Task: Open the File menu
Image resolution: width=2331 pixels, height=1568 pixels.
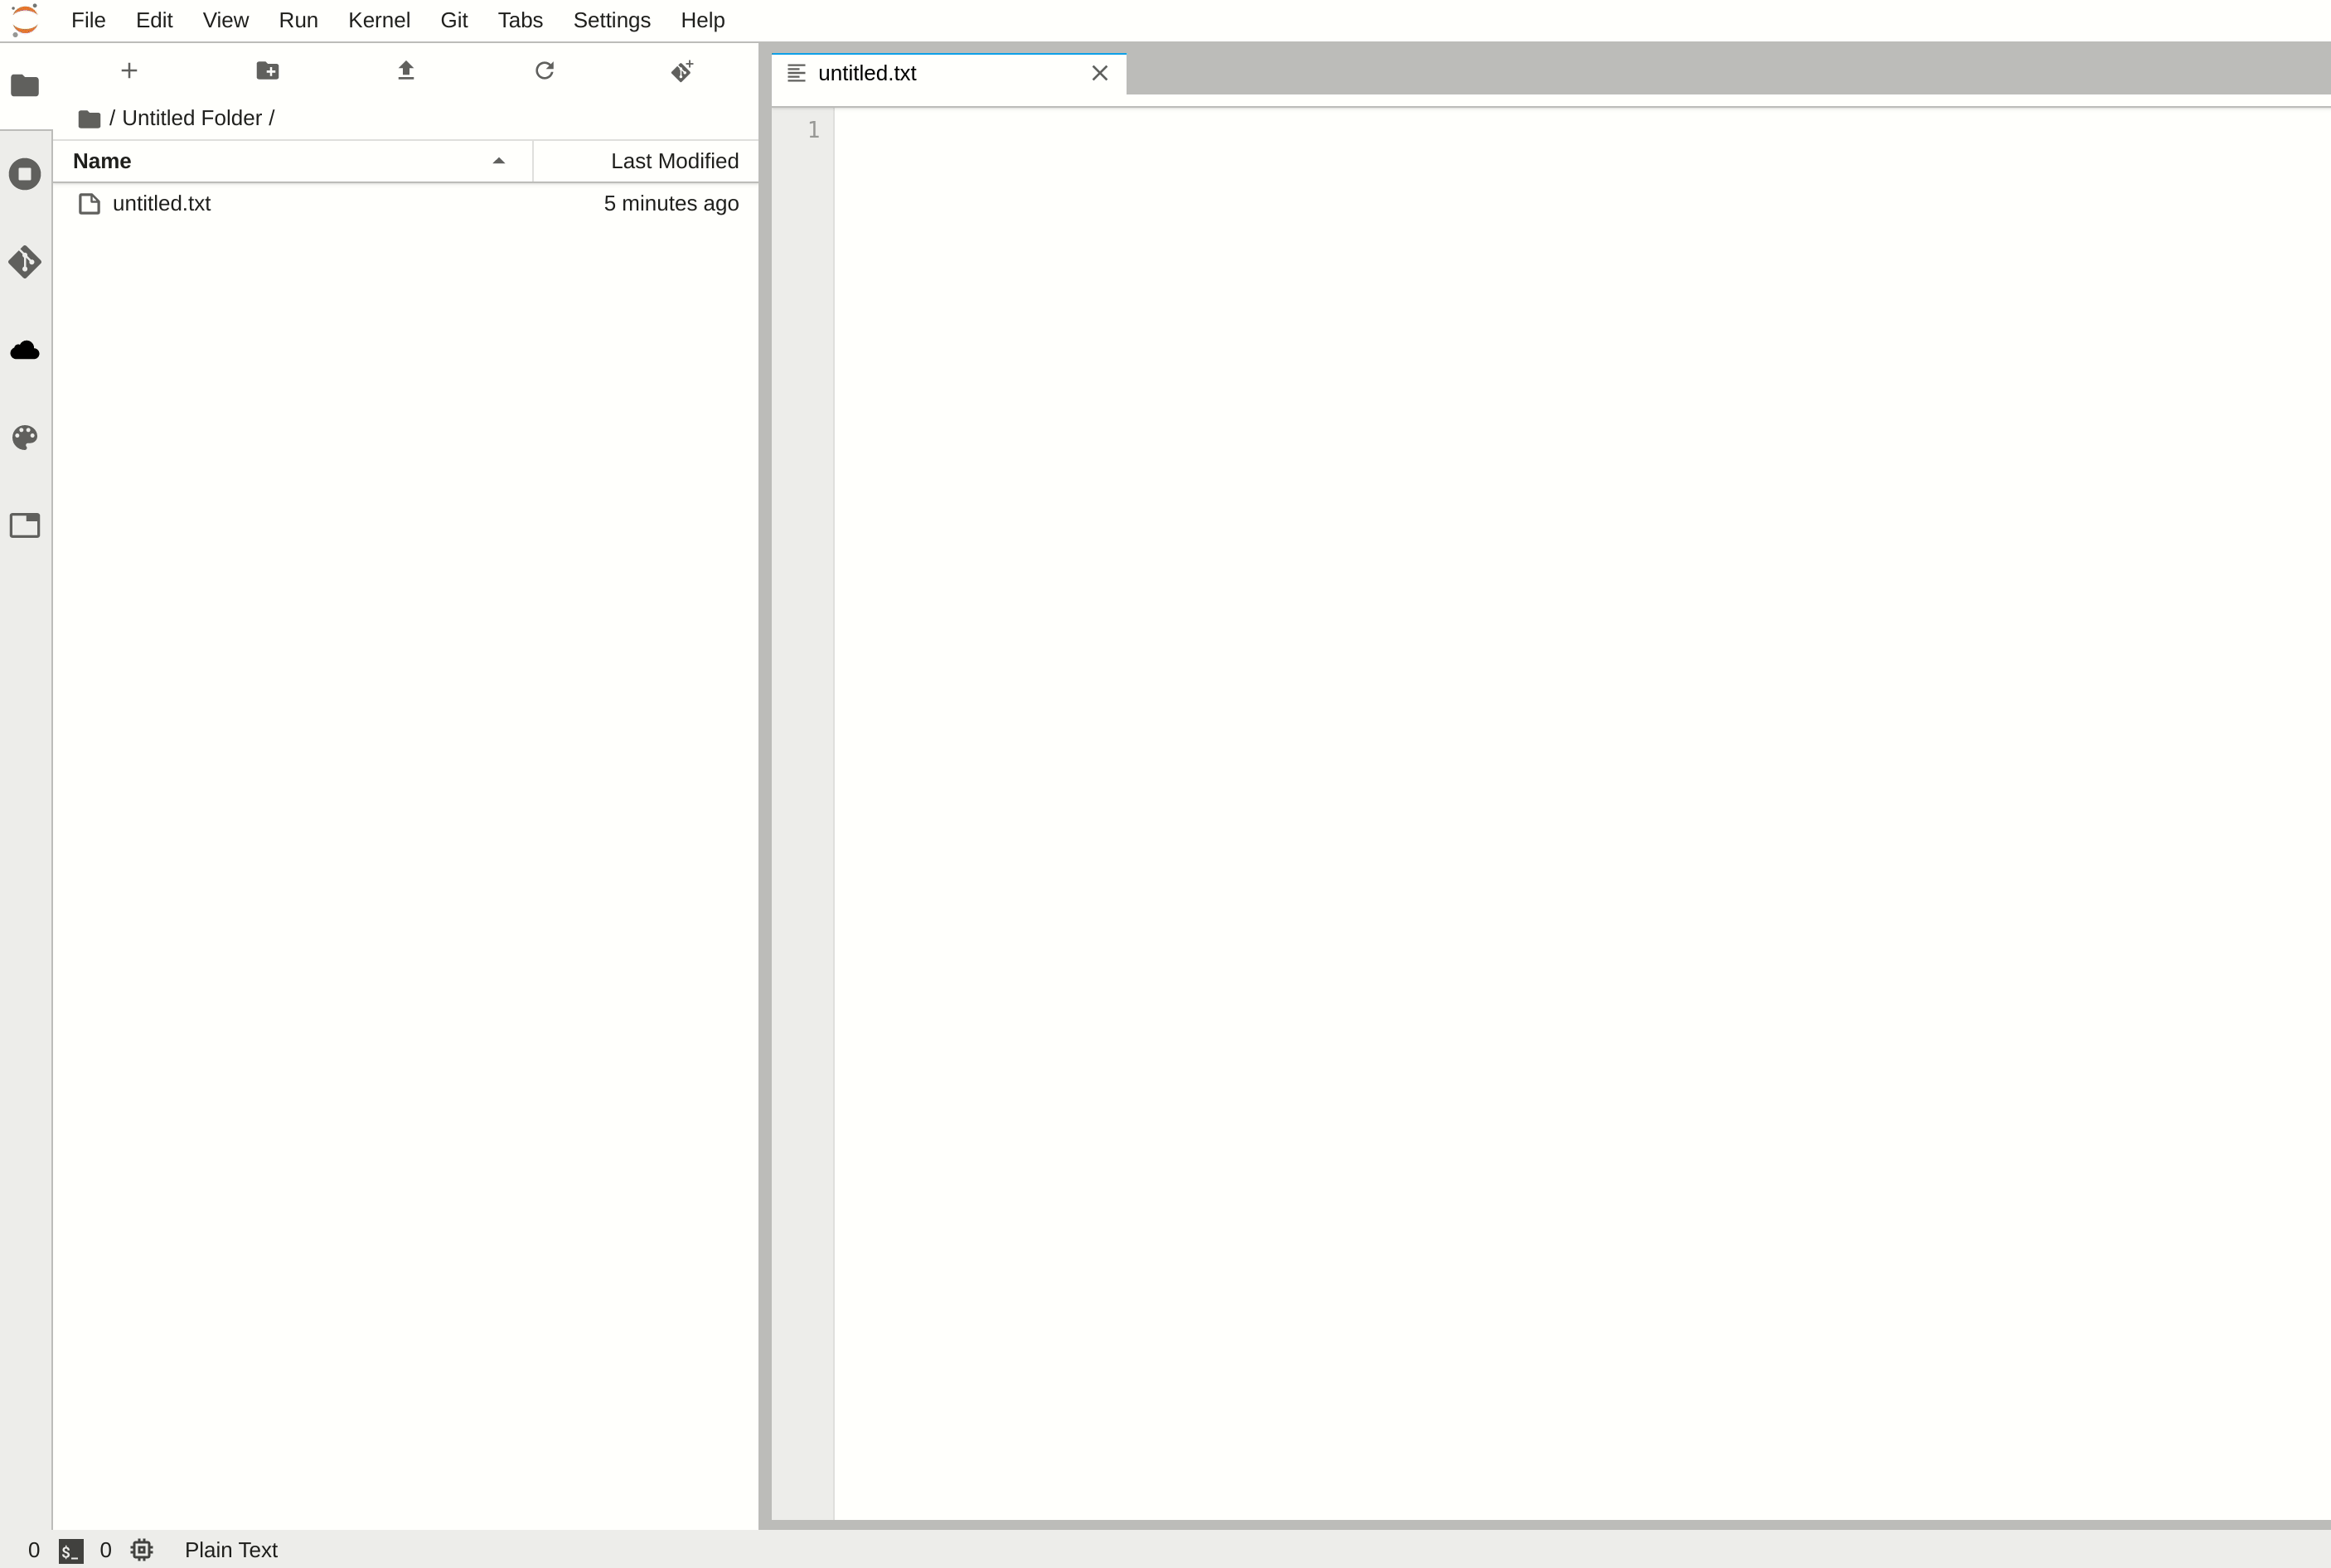Action: [88, 19]
